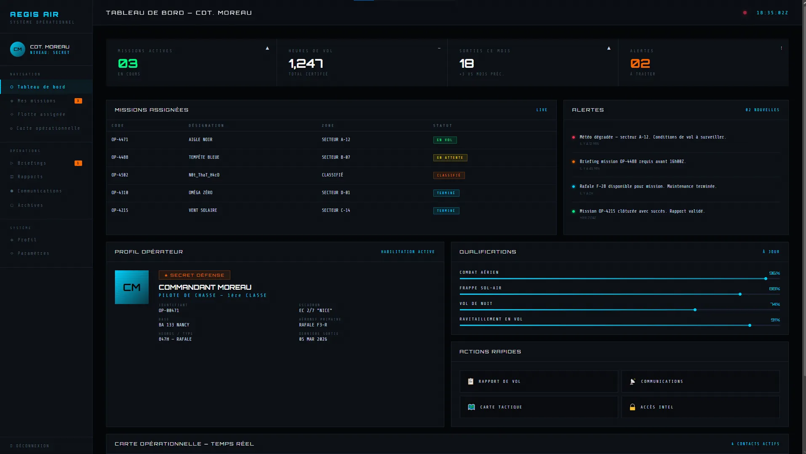Open Paramètres in the Système section
The image size is (806, 454).
click(x=33, y=254)
